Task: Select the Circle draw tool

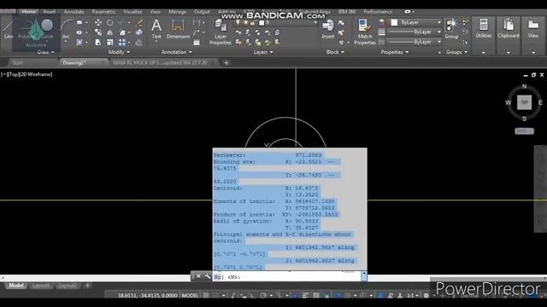Action: [47, 28]
